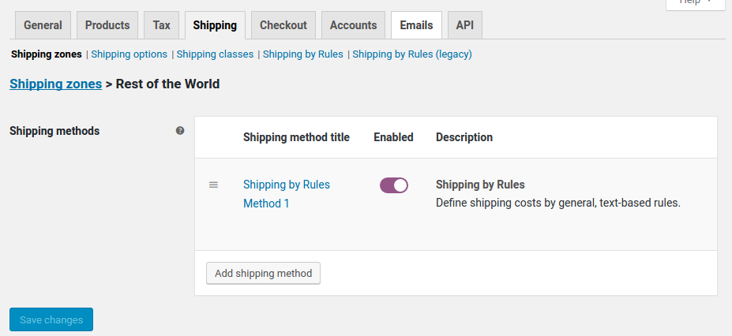
Task: Open the Tax tab
Action: pyautogui.click(x=161, y=25)
